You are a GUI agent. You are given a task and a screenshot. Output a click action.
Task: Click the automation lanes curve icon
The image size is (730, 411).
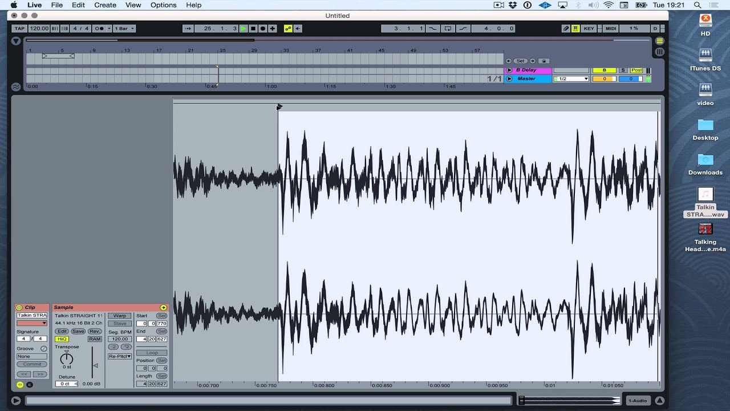pos(16,87)
